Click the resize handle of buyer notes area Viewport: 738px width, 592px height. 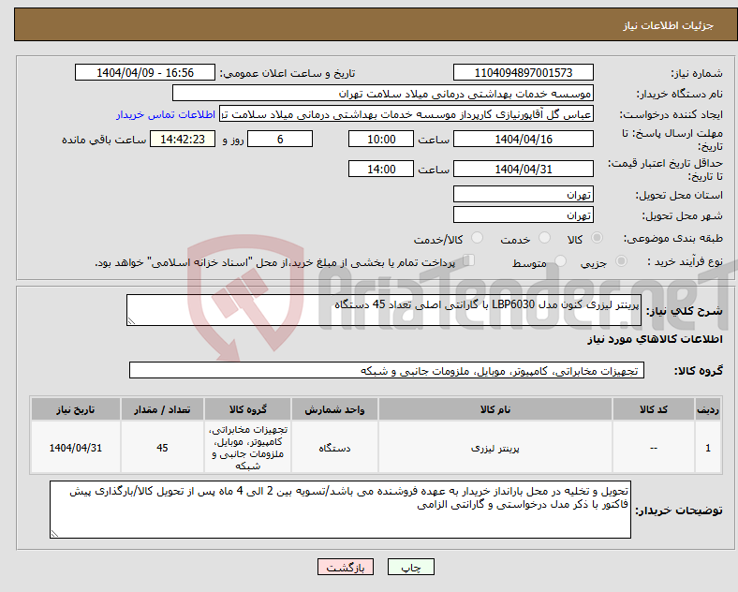54,534
